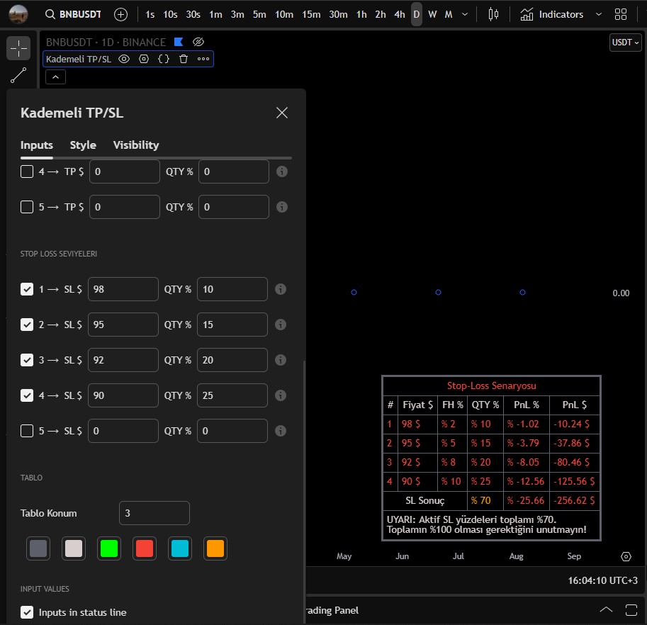Image resolution: width=647 pixels, height=625 pixels.
Task: Open the orange color swatch
Action: pyautogui.click(x=215, y=548)
